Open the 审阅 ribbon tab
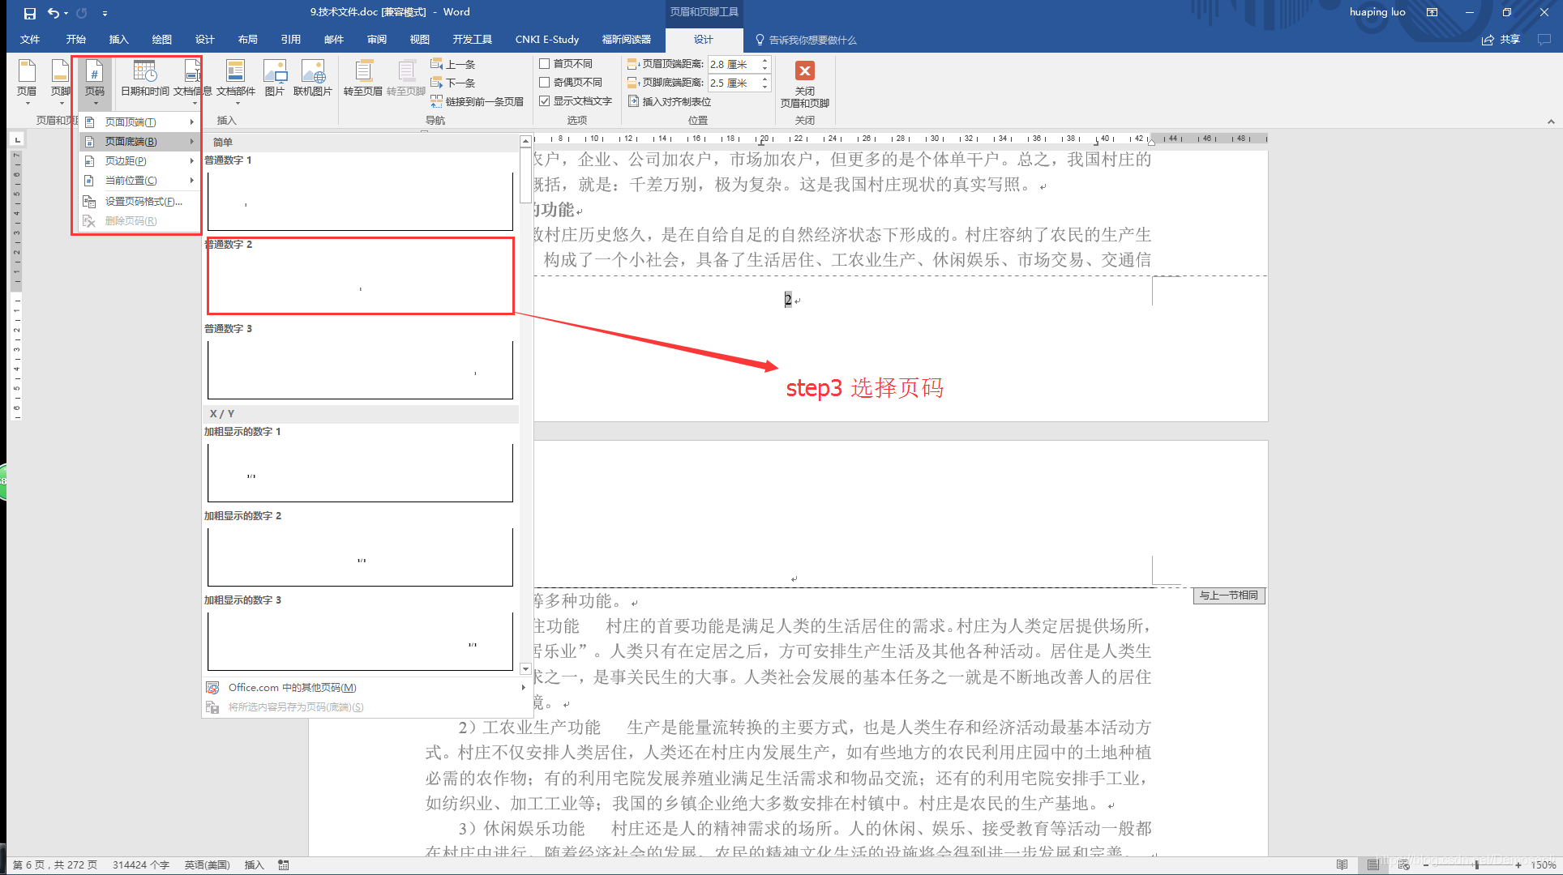The height and width of the screenshot is (875, 1563). [376, 39]
